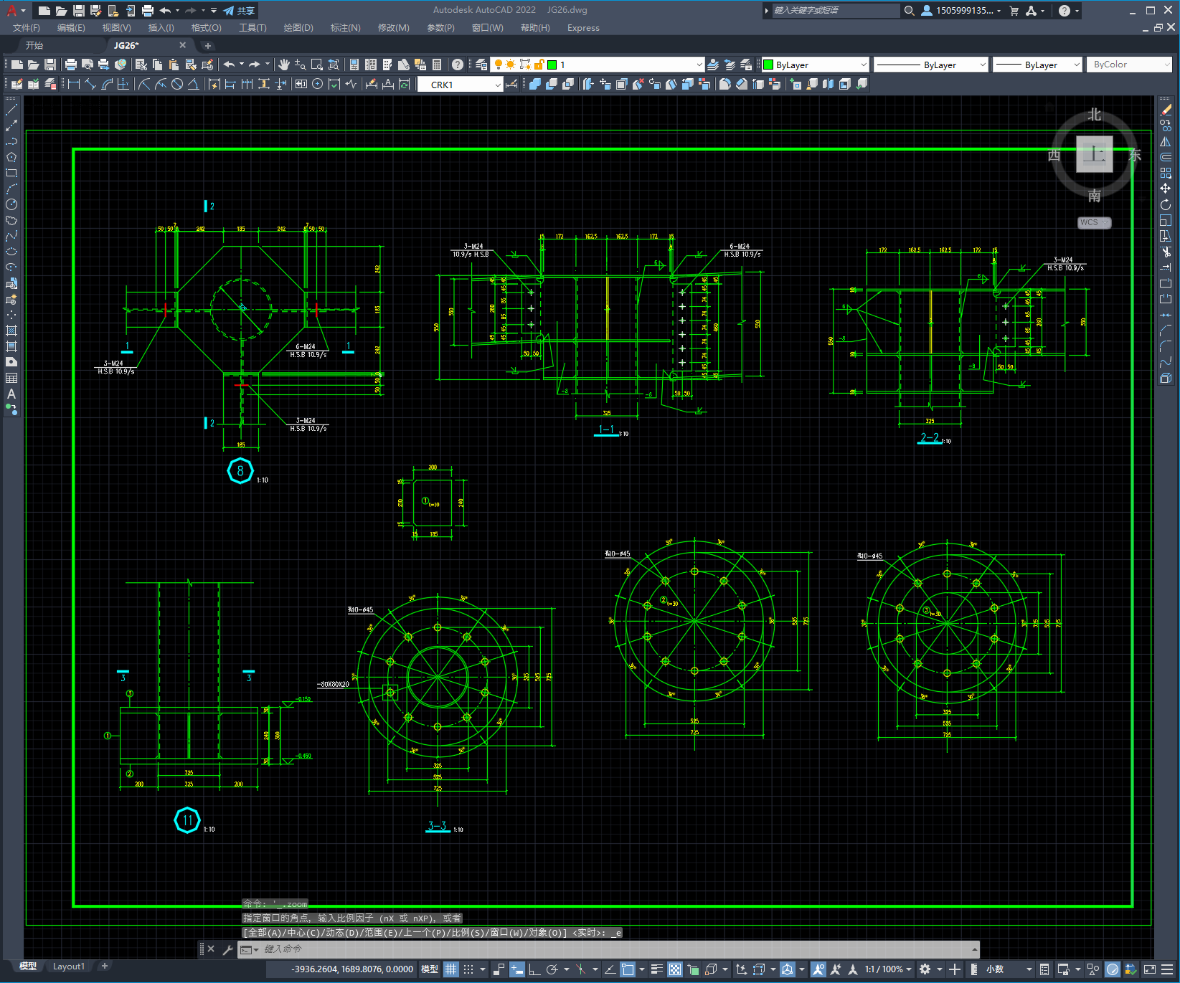Screen dimensions: 1180x983
Task: Open the Express menu
Action: coord(583,28)
